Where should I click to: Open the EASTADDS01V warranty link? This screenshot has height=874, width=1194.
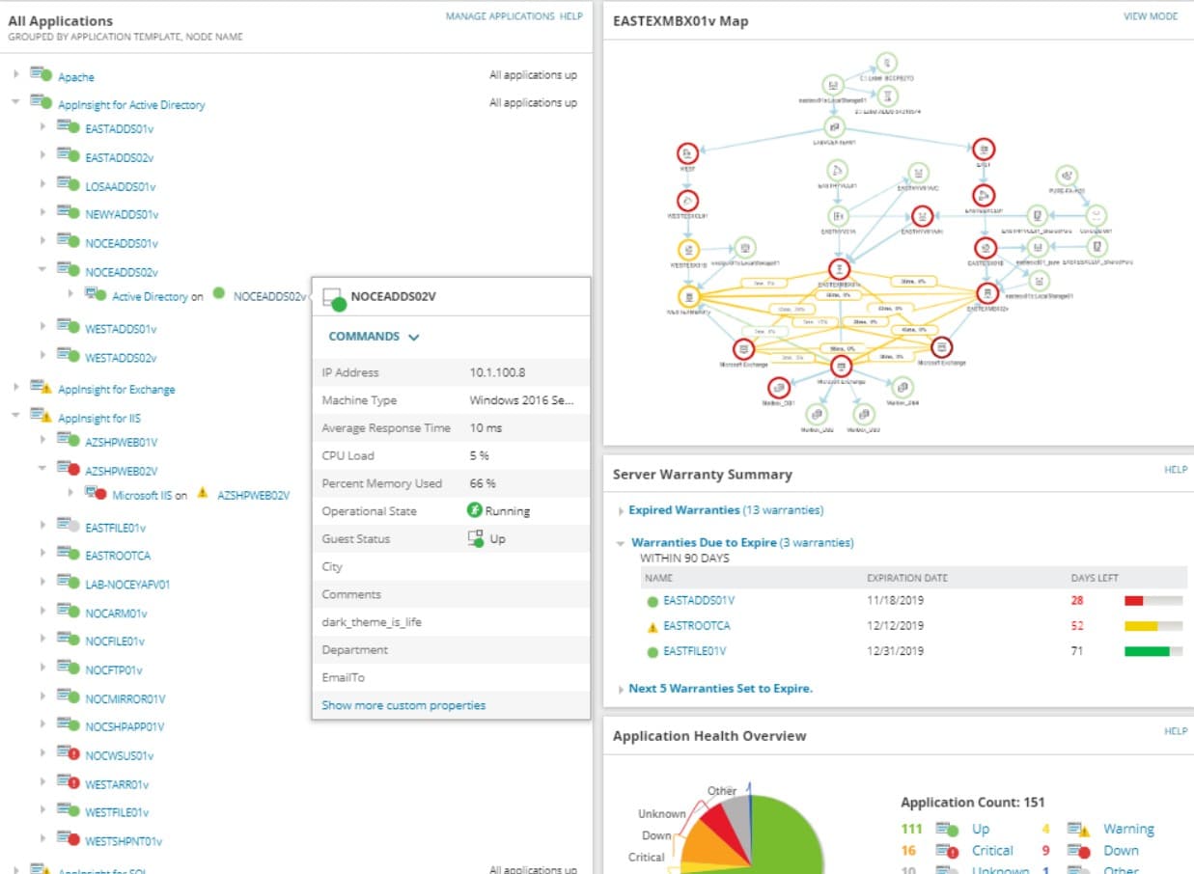pyautogui.click(x=699, y=601)
